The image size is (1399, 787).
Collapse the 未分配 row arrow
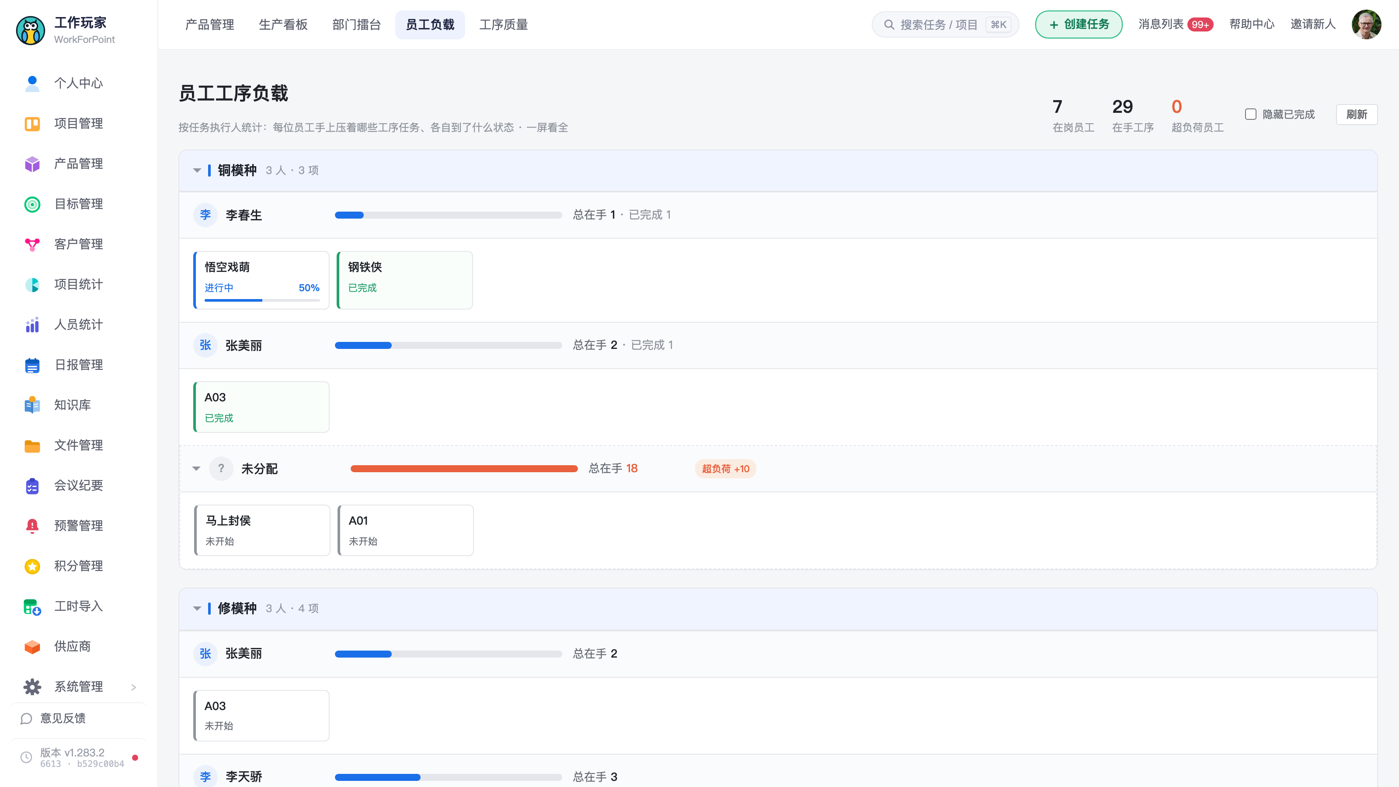[197, 469]
